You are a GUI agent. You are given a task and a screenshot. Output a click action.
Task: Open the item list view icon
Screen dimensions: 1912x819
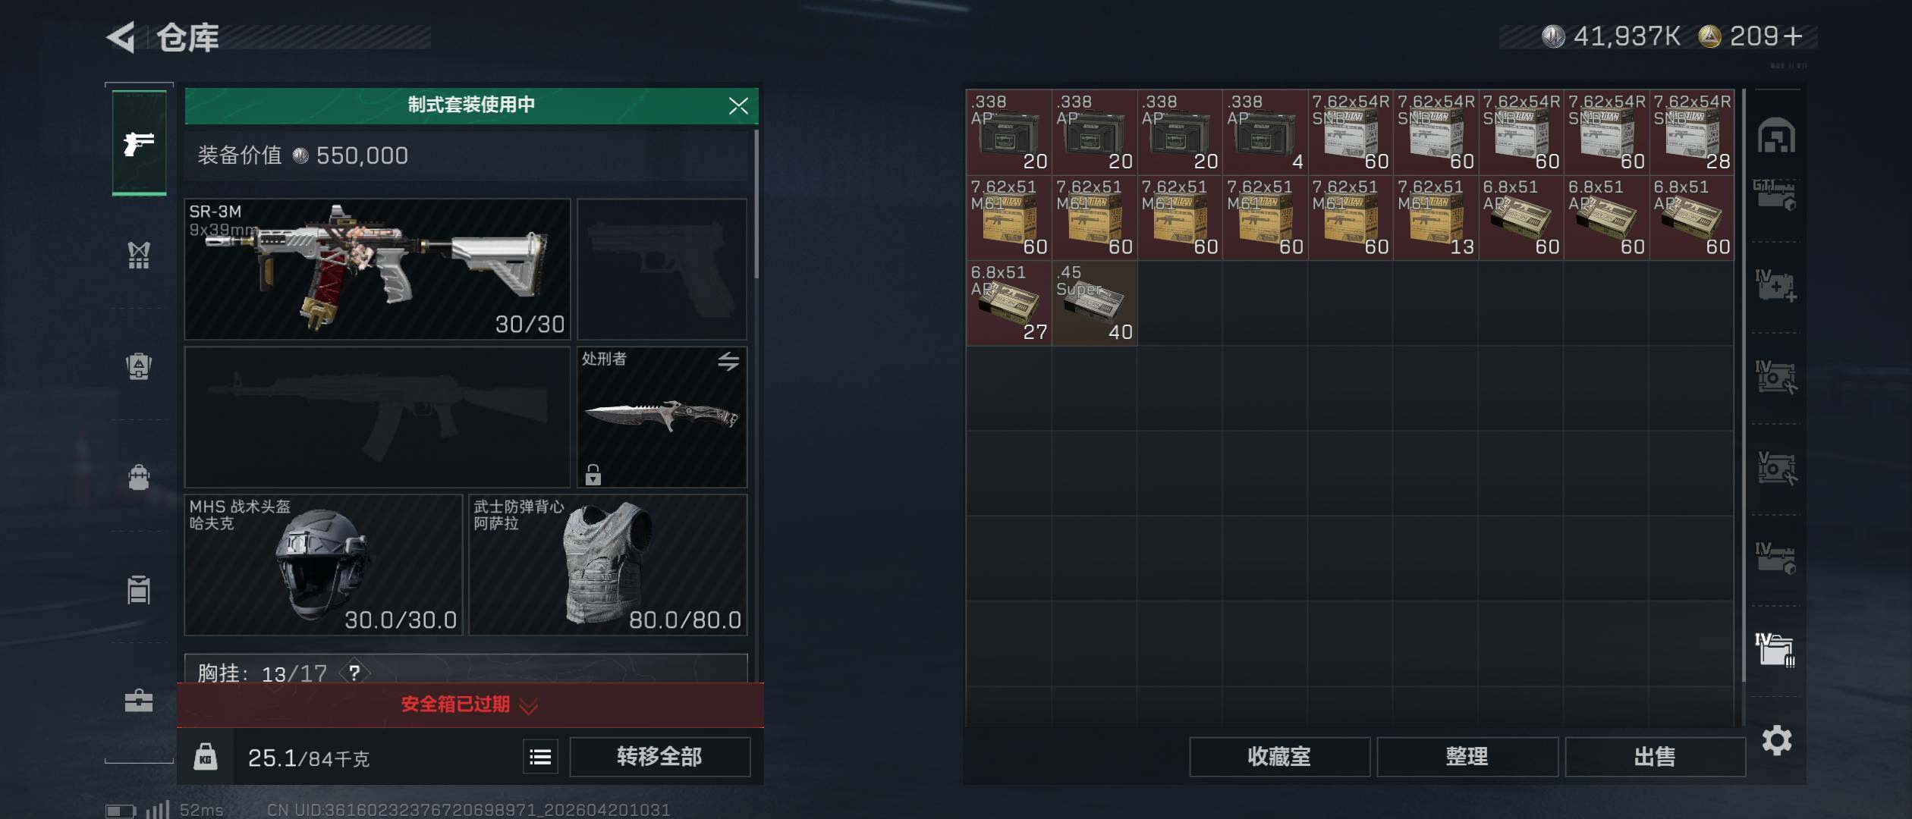[x=540, y=757]
